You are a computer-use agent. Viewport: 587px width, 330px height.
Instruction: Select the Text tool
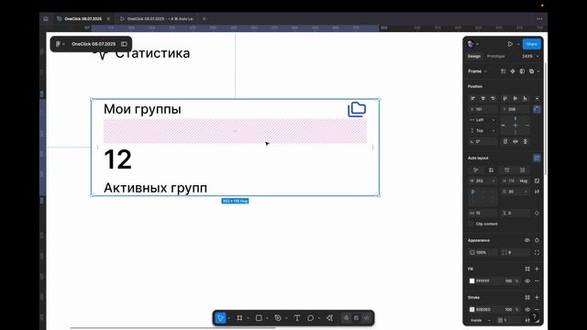point(297,318)
